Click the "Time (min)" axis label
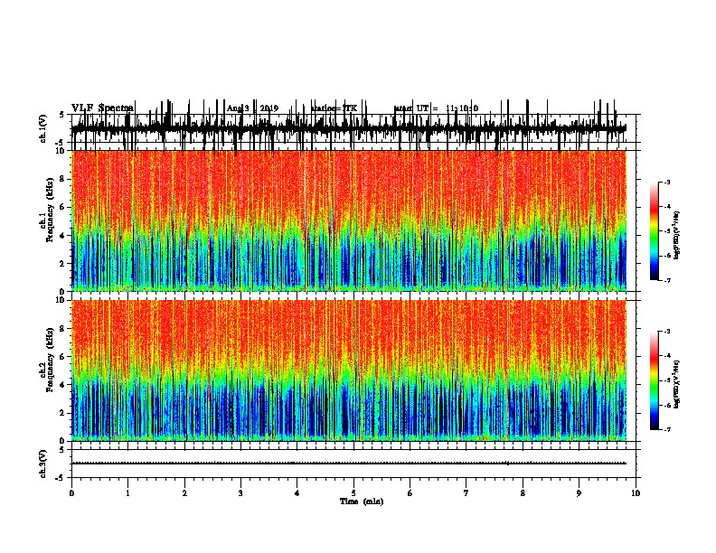Screen dimensions: 716x553 (x=362, y=501)
